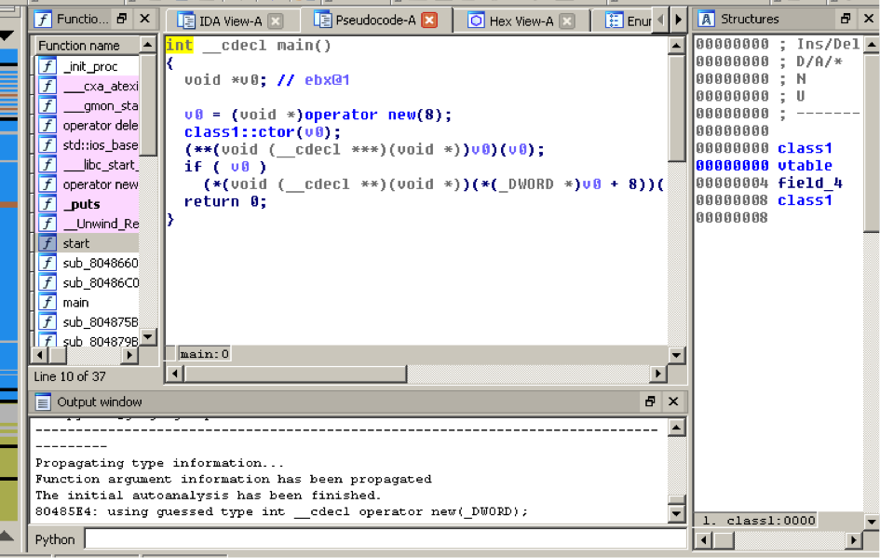The image size is (880, 558).
Task: Undock the Functions window panel
Action: coord(122,19)
